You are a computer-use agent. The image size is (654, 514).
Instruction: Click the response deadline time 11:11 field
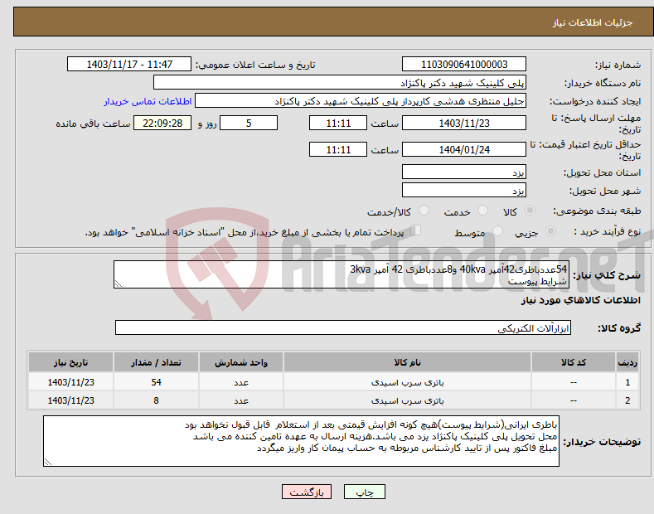[x=338, y=123]
